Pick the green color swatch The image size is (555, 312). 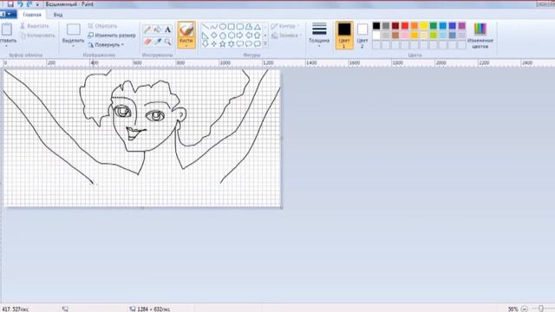pos(434,26)
